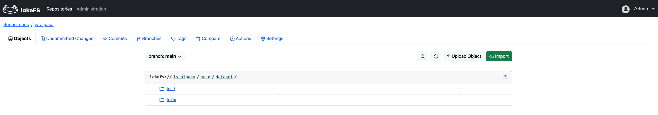Open repository Settings tab
Image resolution: width=658 pixels, height=115 pixels.
click(x=272, y=39)
